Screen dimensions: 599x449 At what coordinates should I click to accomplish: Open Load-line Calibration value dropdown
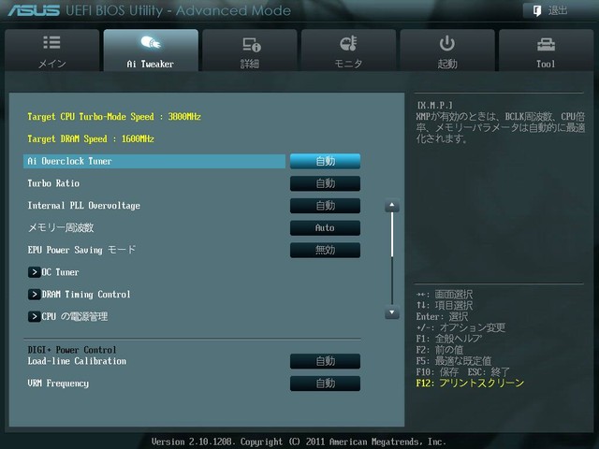click(x=325, y=361)
